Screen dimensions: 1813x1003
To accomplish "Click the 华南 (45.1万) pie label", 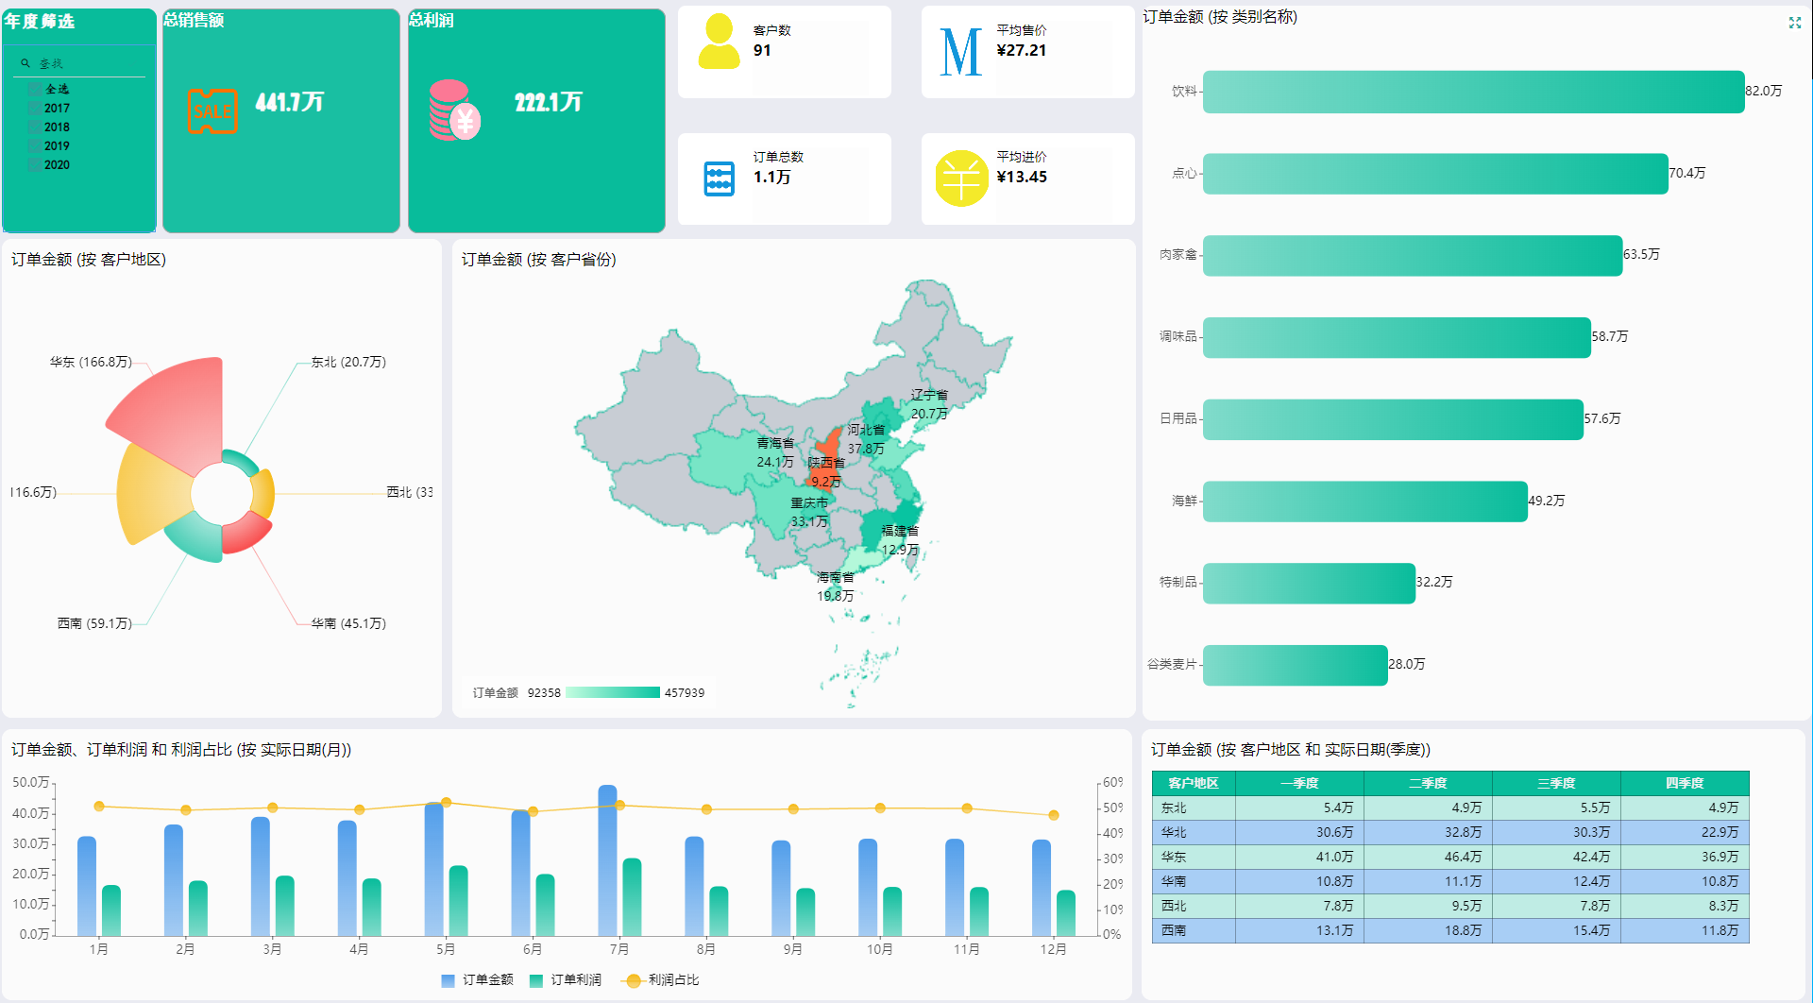I will coord(348,623).
